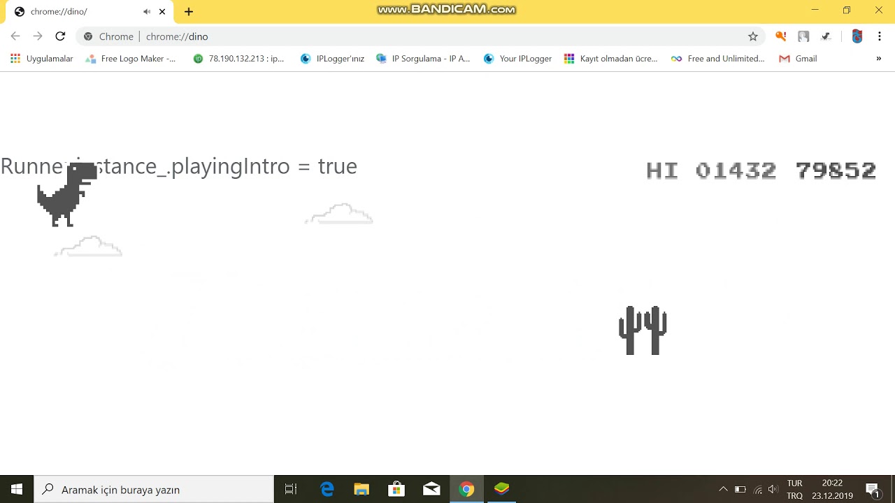Click the cactus obstacle

tap(643, 330)
